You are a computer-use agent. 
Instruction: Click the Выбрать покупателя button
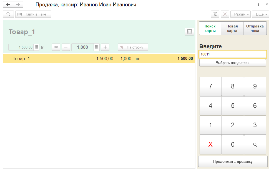click(233, 63)
